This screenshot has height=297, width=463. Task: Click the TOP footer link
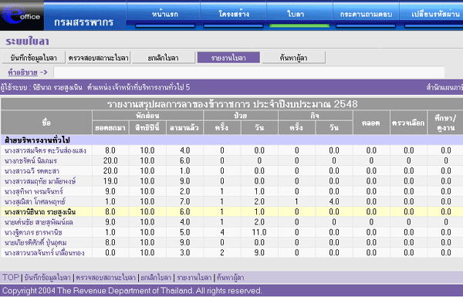[x=11, y=278]
